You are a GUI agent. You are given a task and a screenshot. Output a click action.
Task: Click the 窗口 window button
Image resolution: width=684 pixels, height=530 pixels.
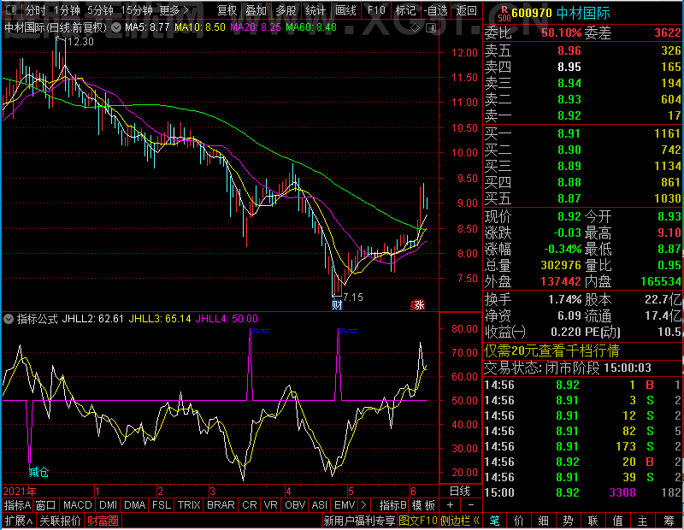click(46, 505)
